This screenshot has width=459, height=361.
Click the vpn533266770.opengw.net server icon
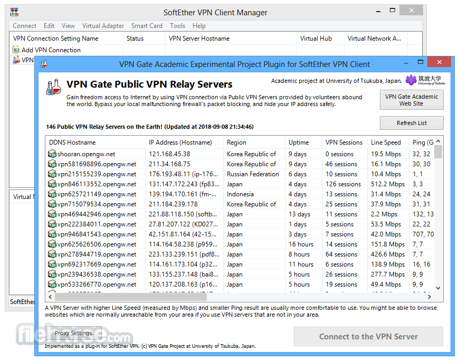point(52,284)
